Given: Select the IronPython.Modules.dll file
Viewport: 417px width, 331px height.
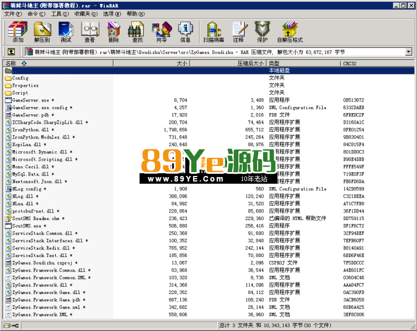Looking at the screenshot, I should [209, 137].
